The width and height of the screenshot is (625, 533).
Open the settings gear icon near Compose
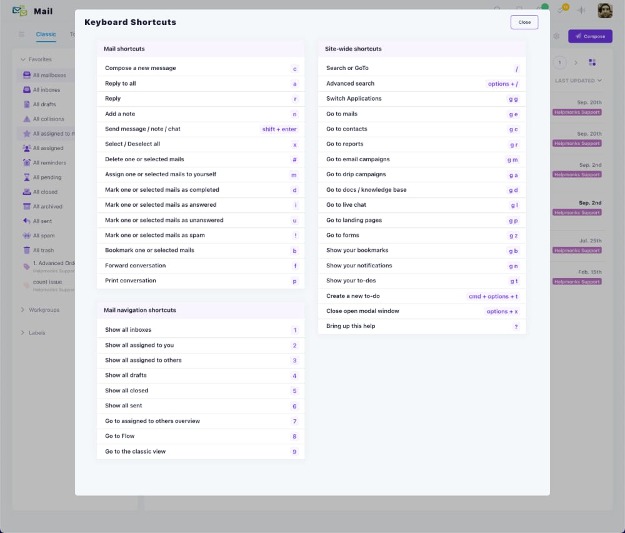tap(556, 36)
